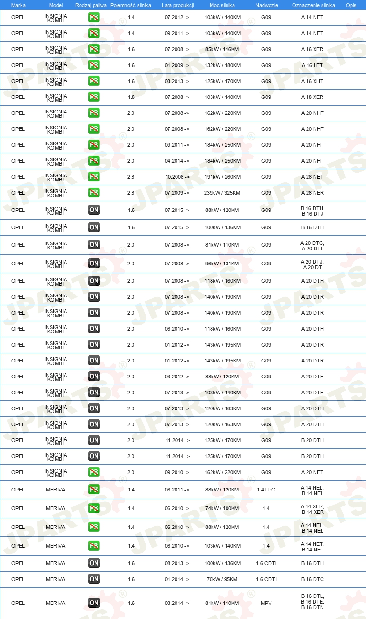
Task: Click the 239kW / 325KM power cell
Action: pyautogui.click(x=222, y=193)
